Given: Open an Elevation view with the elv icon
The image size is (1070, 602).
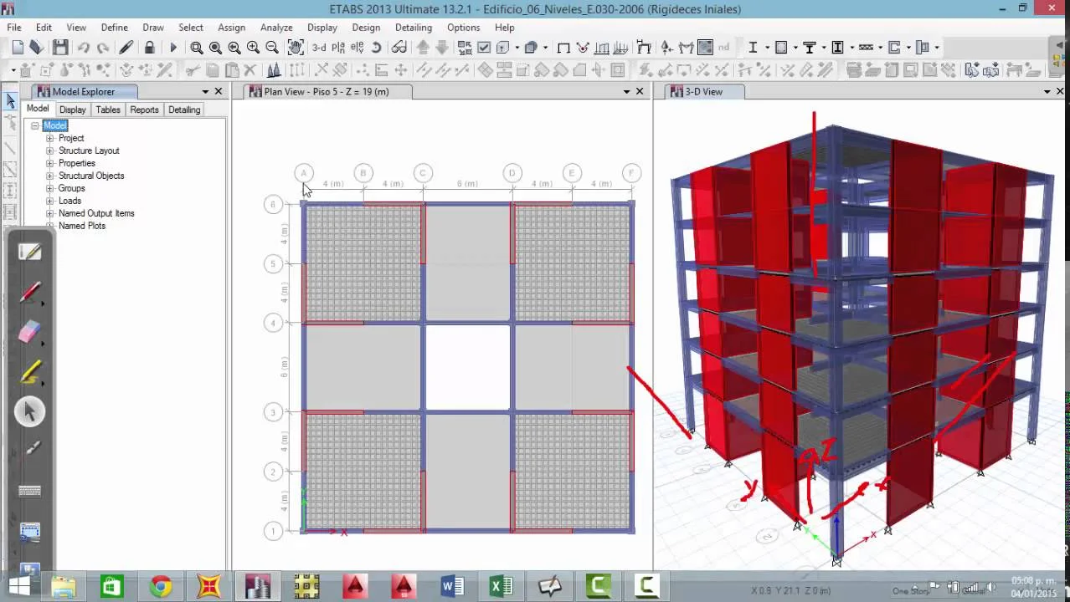Looking at the screenshot, I should (x=358, y=48).
